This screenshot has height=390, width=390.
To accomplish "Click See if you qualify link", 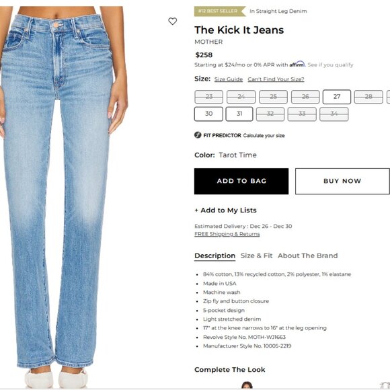I will point(330,65).
